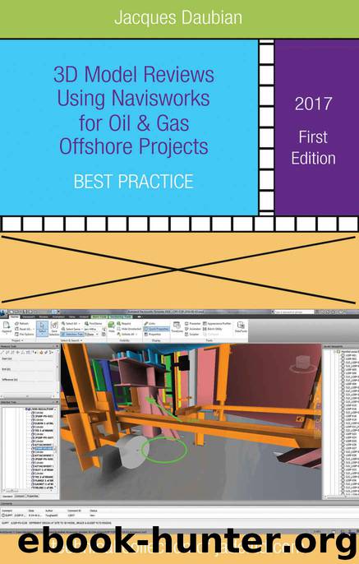Toggle the Selection Tree button
Screen dimensions: 359x564
[x=71, y=334]
